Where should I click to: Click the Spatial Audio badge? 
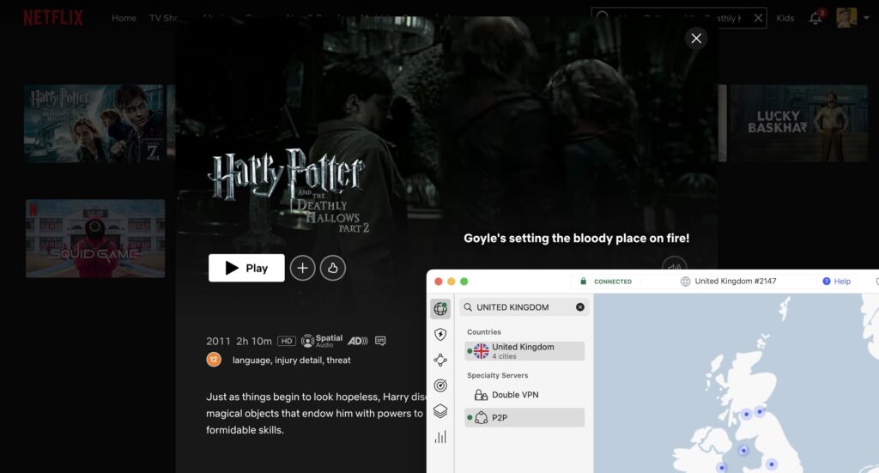[x=322, y=341]
